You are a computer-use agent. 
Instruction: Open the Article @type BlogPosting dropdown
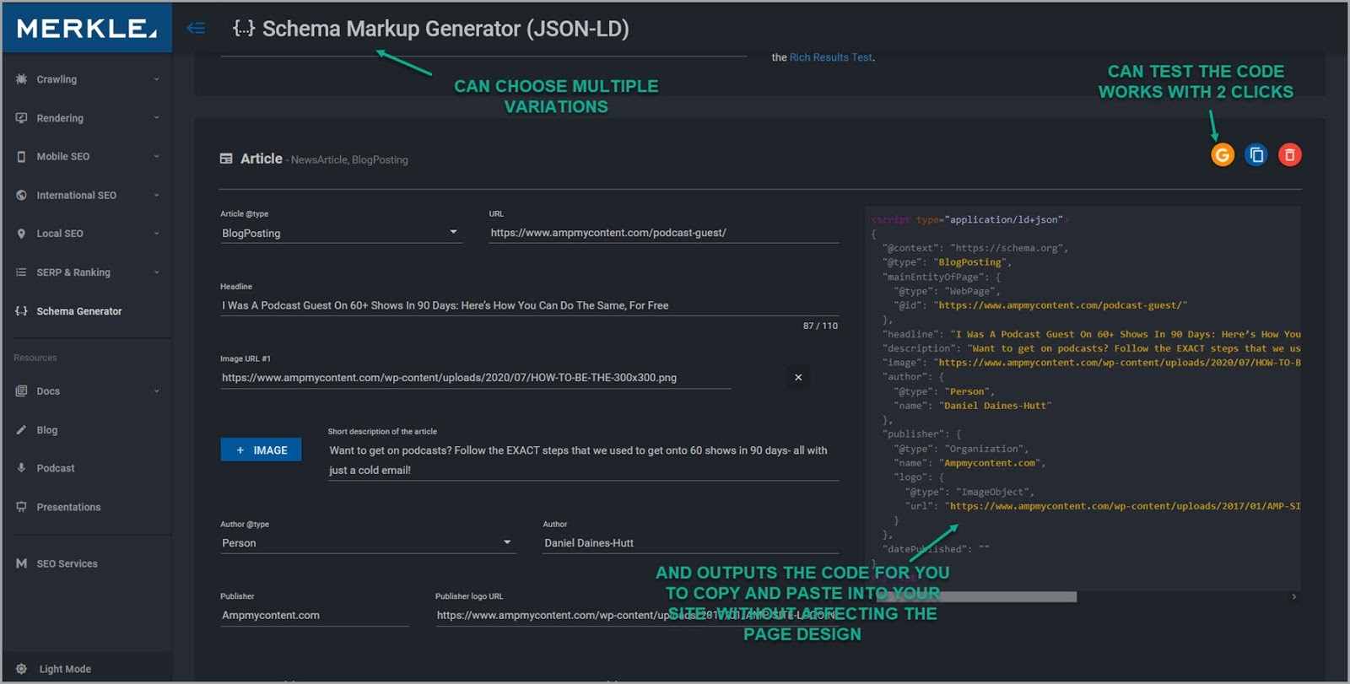click(x=340, y=233)
